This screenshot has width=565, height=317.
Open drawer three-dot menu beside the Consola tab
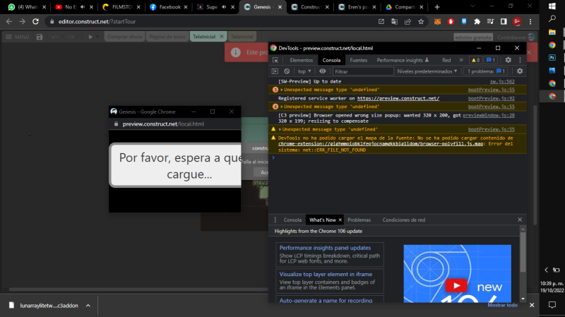pyautogui.click(x=275, y=220)
